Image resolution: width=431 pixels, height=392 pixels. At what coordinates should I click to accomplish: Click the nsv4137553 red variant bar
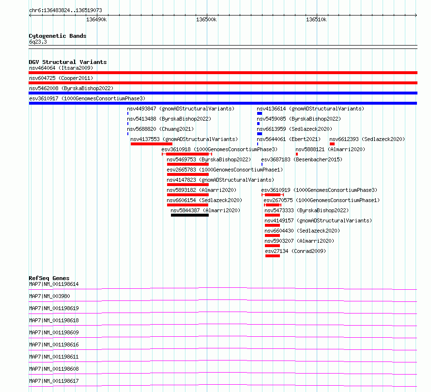[x=152, y=144]
